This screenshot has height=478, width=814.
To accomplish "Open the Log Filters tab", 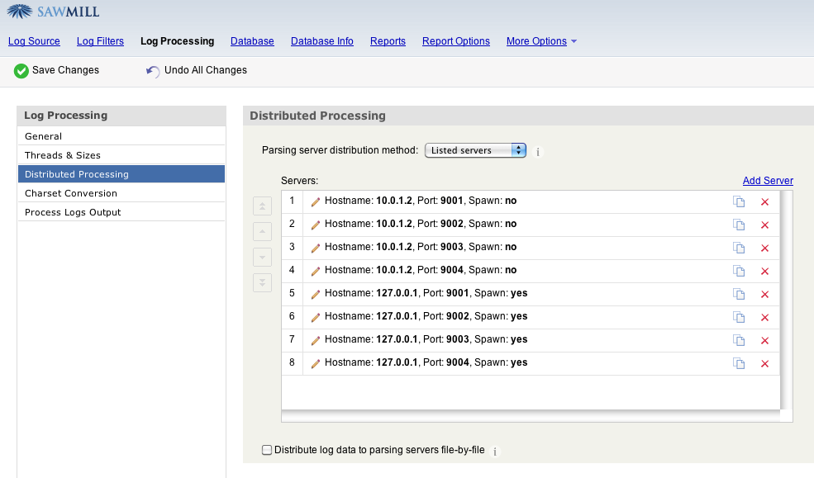I will click(100, 41).
